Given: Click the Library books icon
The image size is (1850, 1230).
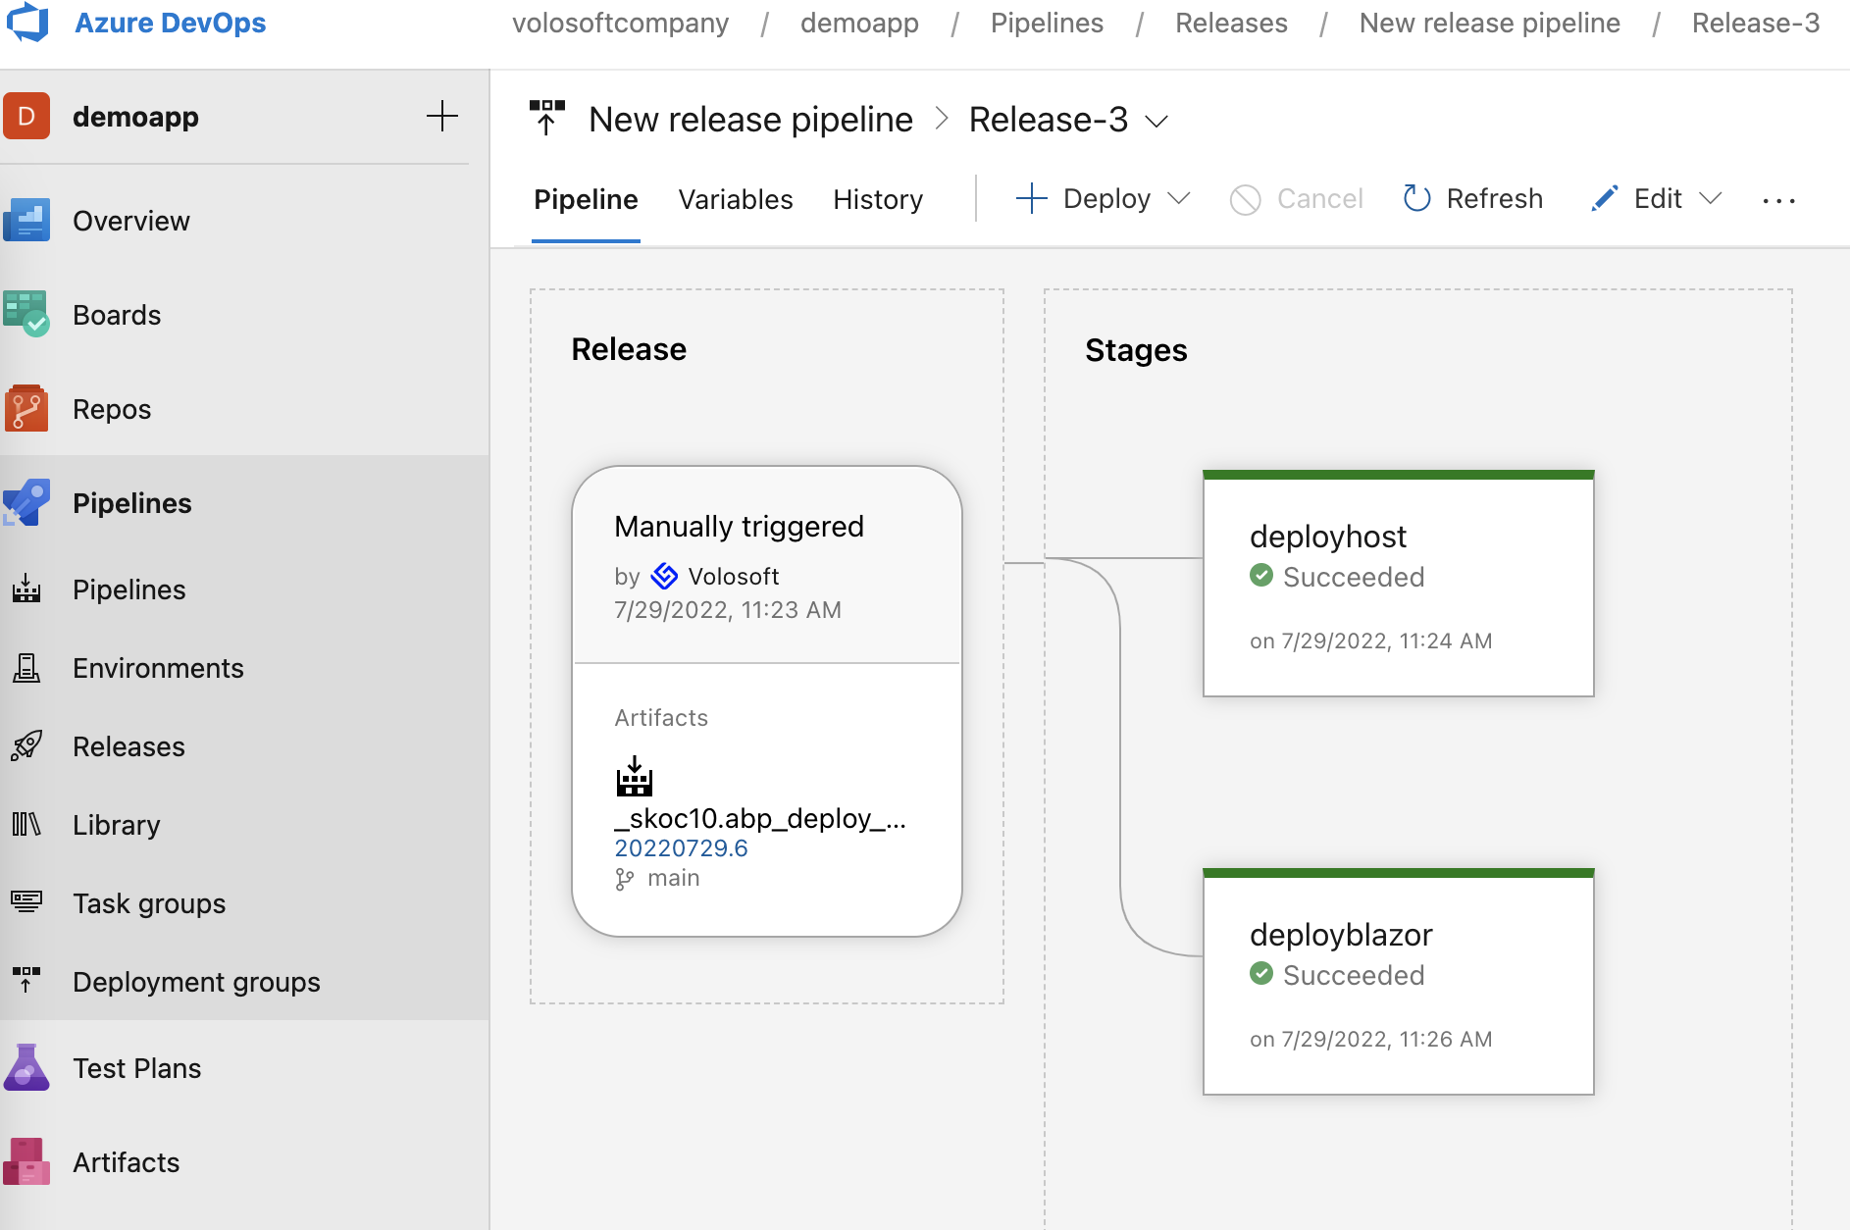Looking at the screenshot, I should pyautogui.click(x=26, y=824).
